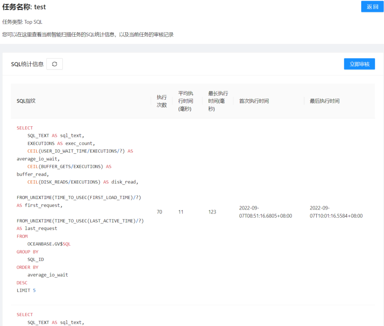Click the OCEANBASE.GV$SQL text in the query
The image size is (384, 326).
point(49,244)
